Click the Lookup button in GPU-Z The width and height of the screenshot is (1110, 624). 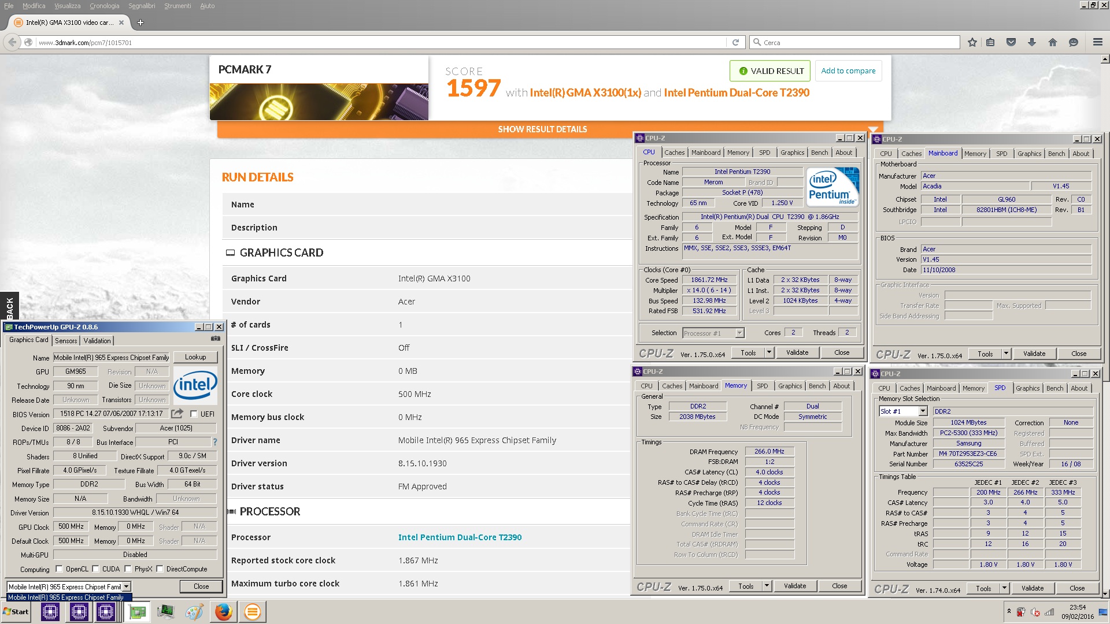195,357
